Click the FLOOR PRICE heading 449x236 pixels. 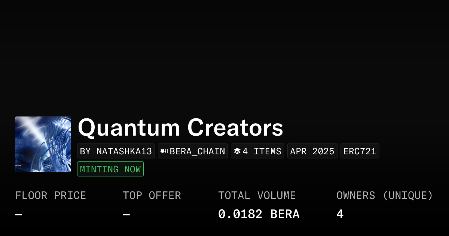click(x=51, y=196)
